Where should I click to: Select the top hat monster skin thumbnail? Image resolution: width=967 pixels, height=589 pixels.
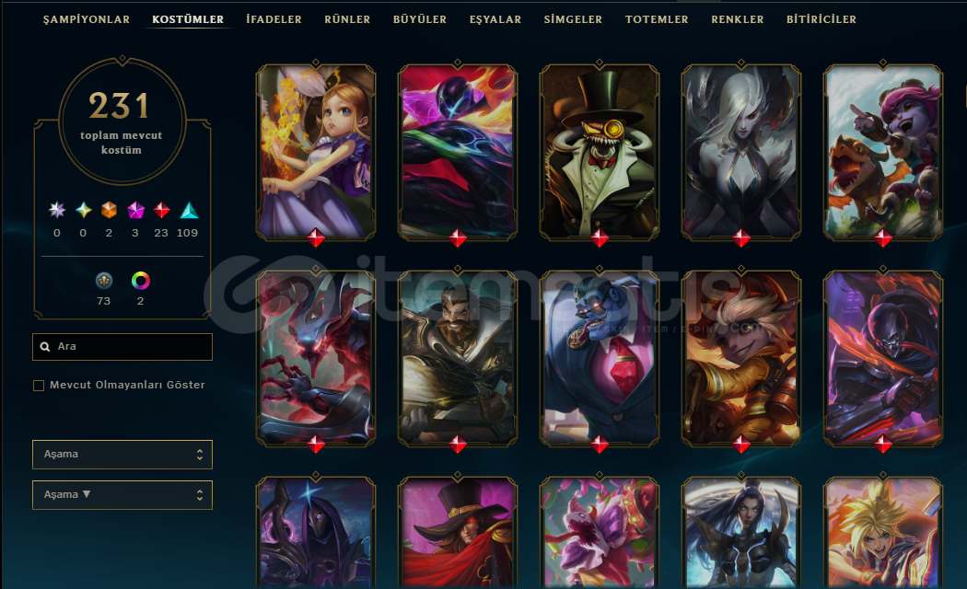pos(600,152)
